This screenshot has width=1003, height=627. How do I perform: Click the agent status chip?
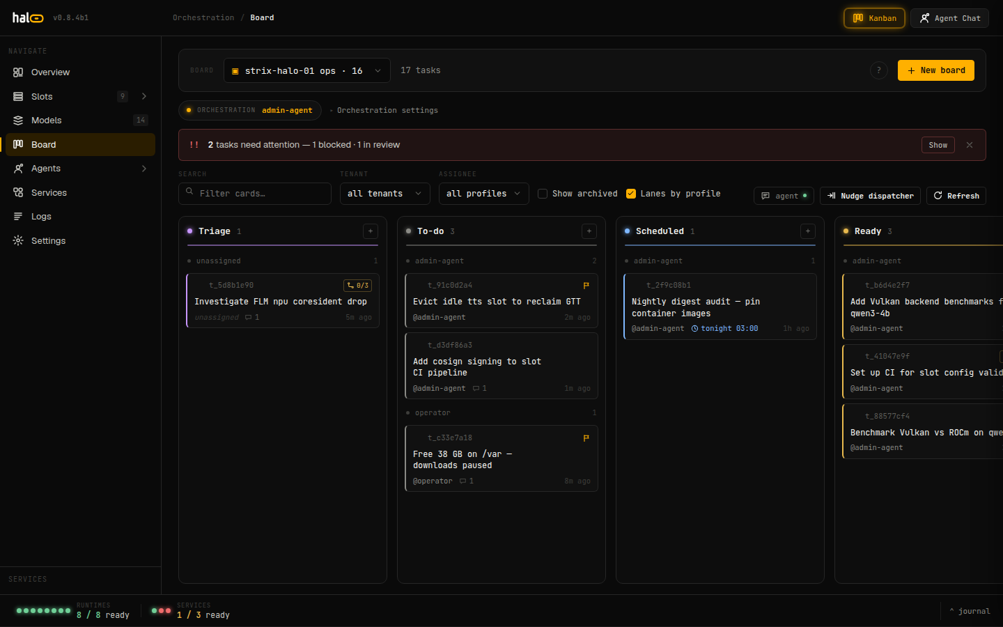784,196
